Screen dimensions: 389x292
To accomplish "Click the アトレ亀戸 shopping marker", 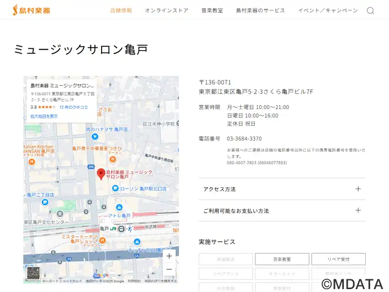I will tap(119, 207).
